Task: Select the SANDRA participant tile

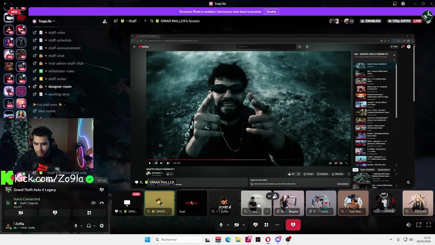Action: (x=418, y=203)
